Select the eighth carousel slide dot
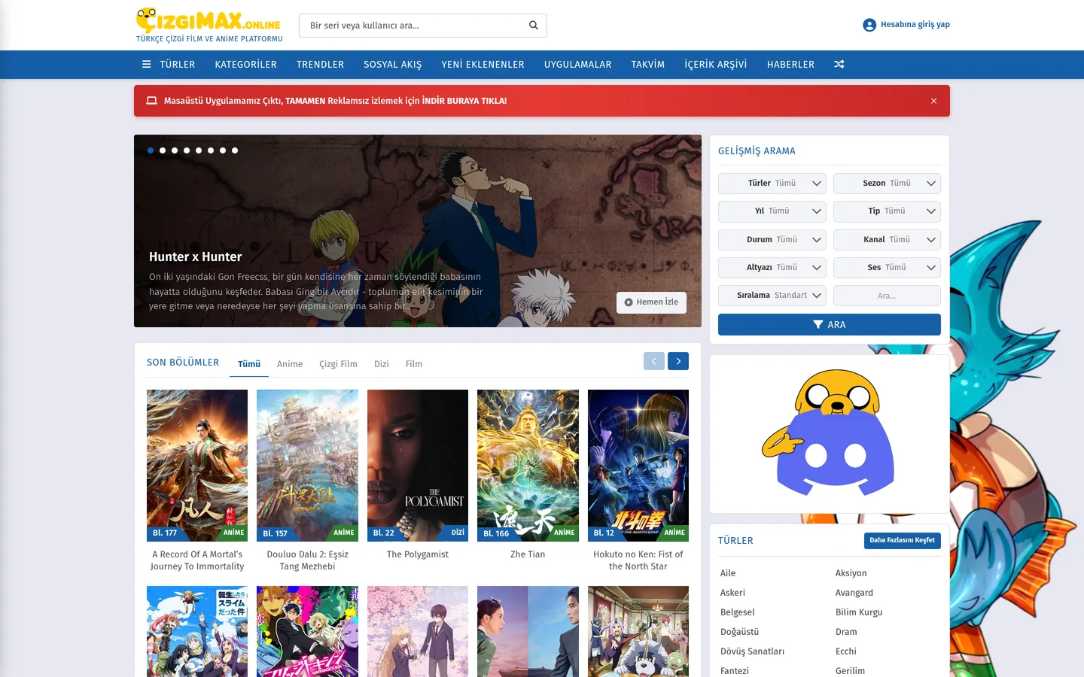Image resolution: width=1084 pixels, height=677 pixels. [235, 150]
